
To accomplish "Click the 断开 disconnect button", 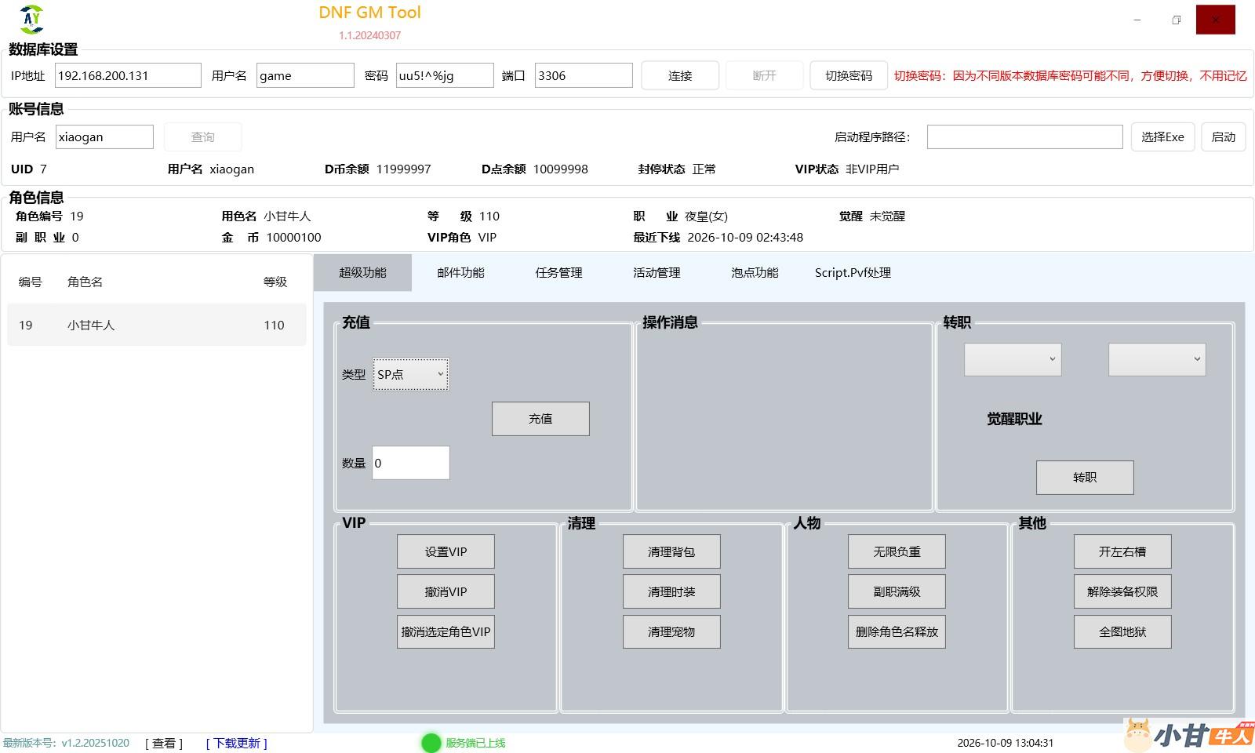I will [x=764, y=75].
